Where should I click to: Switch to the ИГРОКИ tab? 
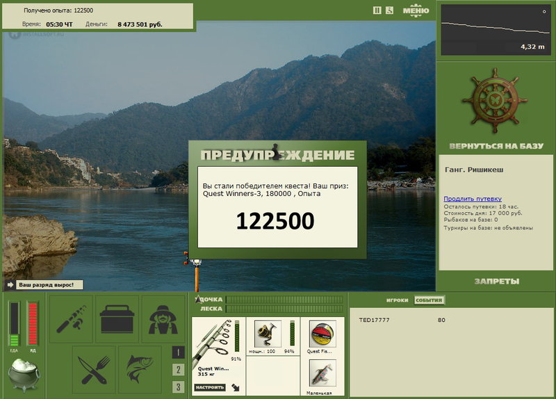click(x=397, y=300)
